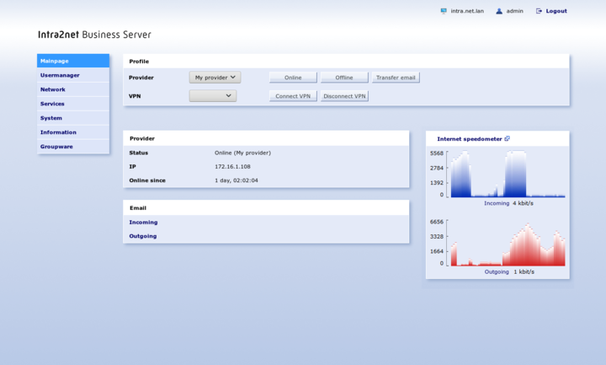This screenshot has width=606, height=365.
Task: Click the Online button
Action: (x=293, y=78)
